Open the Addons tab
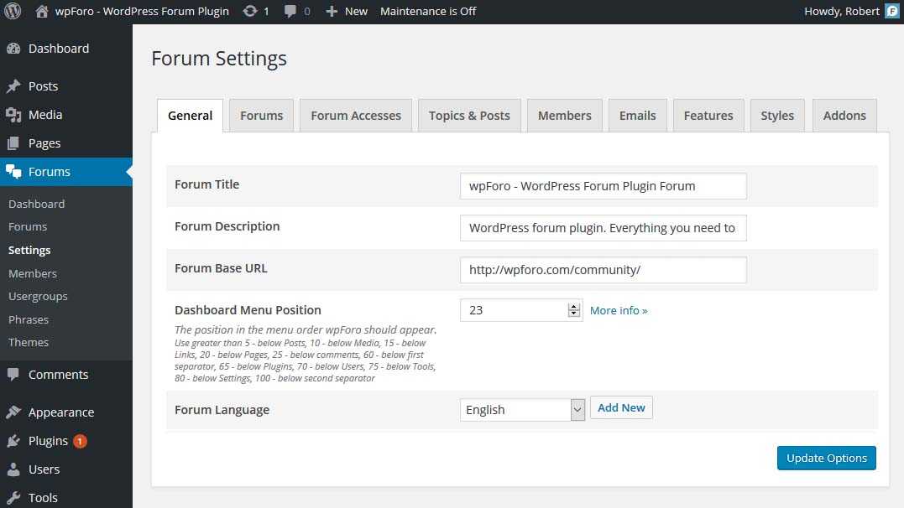The height and width of the screenshot is (508, 904). [x=844, y=116]
